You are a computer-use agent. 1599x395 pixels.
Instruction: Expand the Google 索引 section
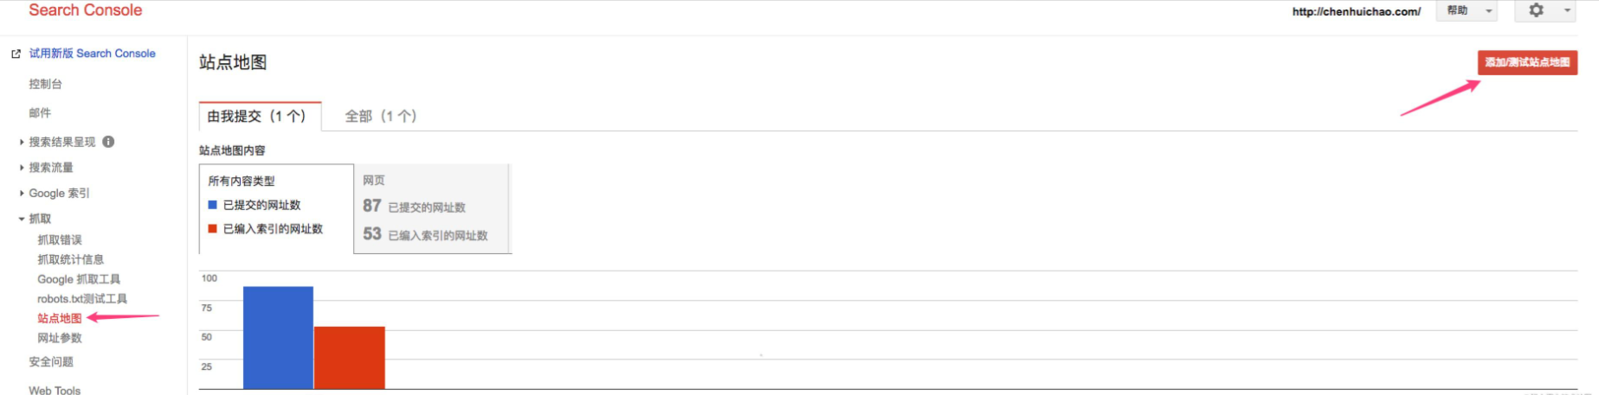click(x=22, y=194)
